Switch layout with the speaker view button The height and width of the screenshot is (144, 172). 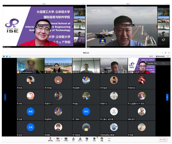[160, 56]
